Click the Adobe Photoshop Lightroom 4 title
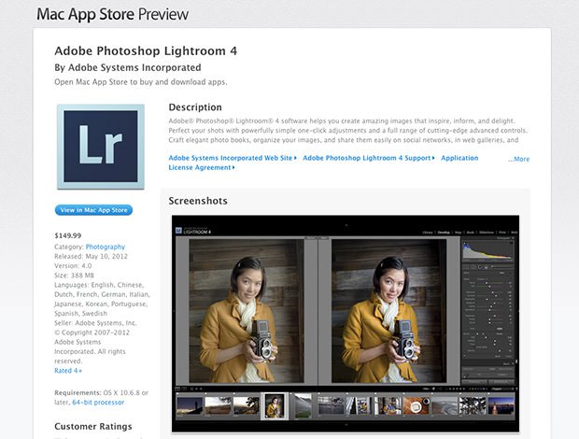579x439 pixels. coord(146,51)
